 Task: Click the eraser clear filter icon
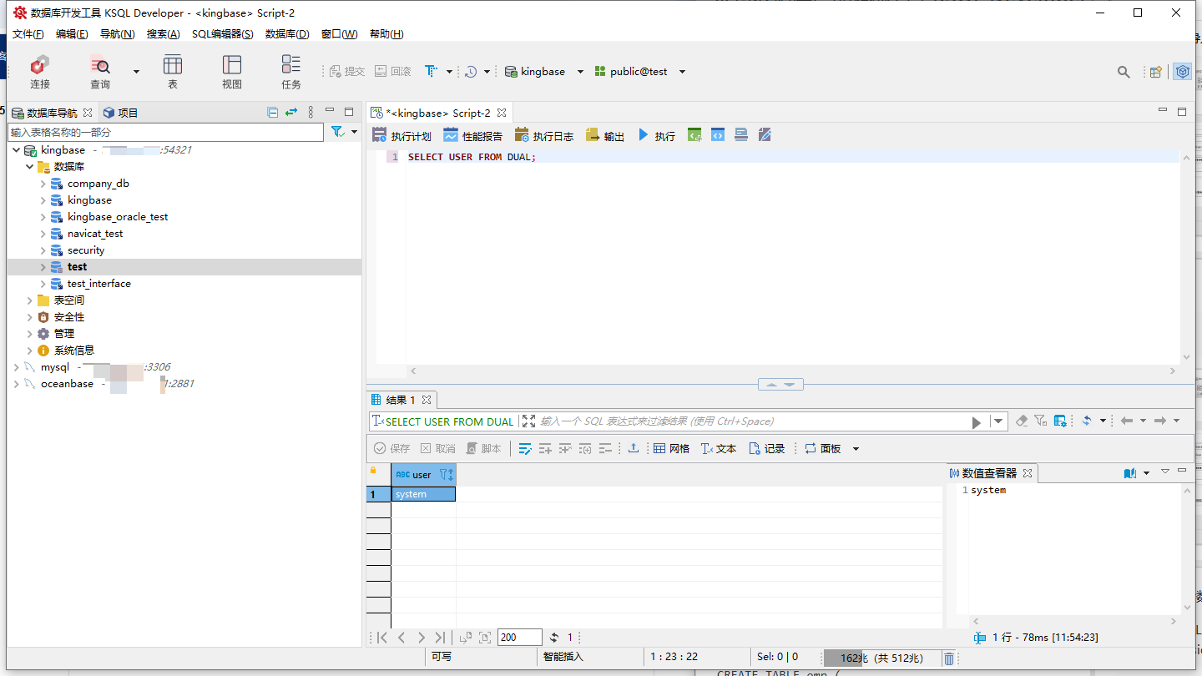(x=1022, y=421)
